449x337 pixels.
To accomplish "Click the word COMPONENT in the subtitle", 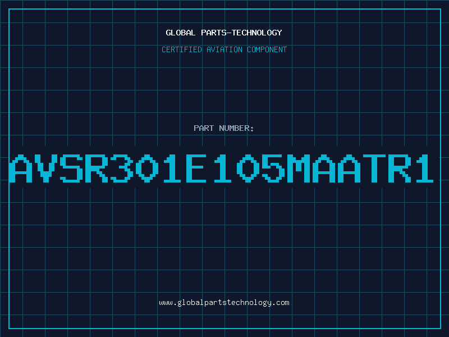I will pos(267,50).
